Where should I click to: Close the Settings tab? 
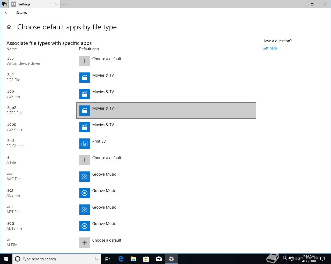coord(57,4)
